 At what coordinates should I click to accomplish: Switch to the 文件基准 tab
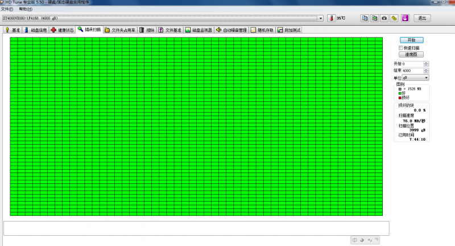coord(169,30)
